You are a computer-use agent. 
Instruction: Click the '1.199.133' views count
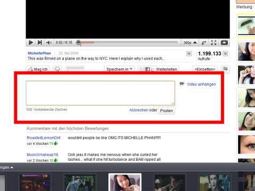pyautogui.click(x=209, y=54)
